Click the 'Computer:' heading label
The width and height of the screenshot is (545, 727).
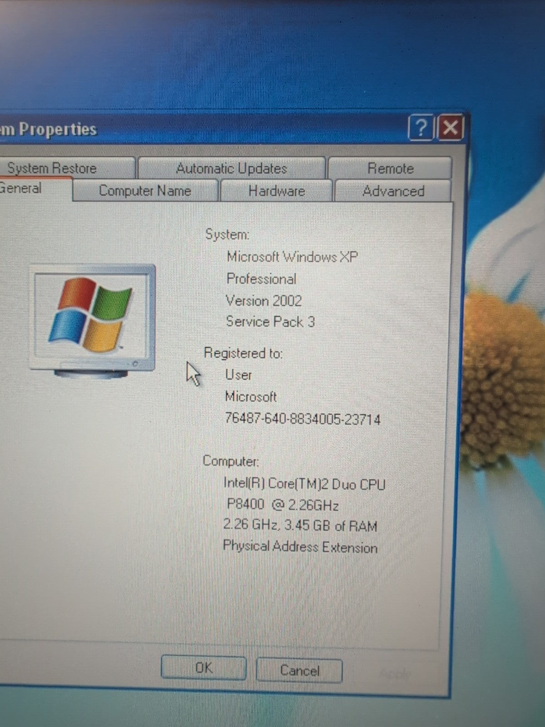[x=231, y=461]
